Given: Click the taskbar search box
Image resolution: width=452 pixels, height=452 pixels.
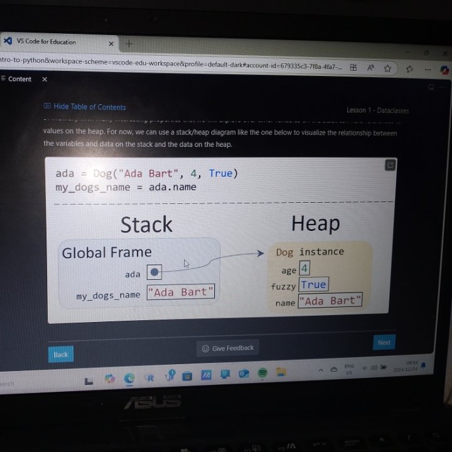Looking at the screenshot, I should pos(7,384).
